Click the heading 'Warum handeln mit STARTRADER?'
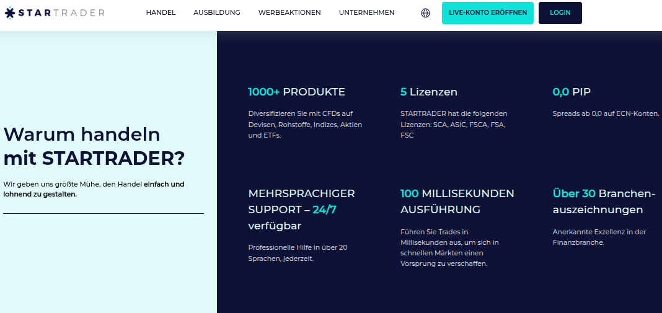Screen dimensions: 662x313 (x=94, y=146)
